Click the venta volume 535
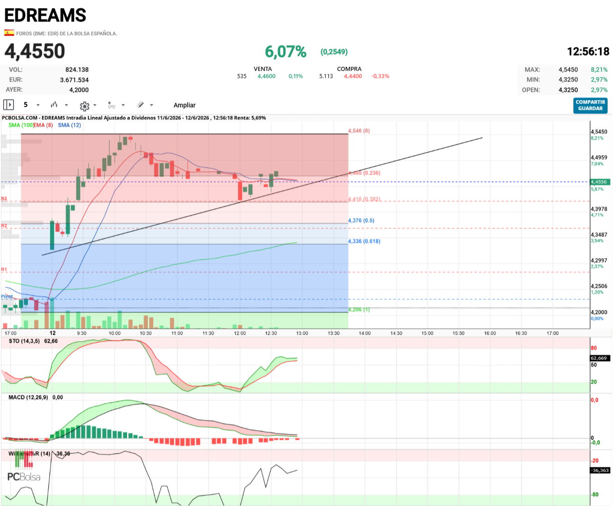This screenshot has width=613, height=506. click(242, 76)
